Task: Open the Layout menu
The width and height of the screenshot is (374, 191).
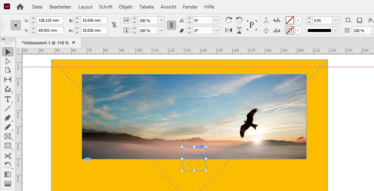Action: (86, 7)
